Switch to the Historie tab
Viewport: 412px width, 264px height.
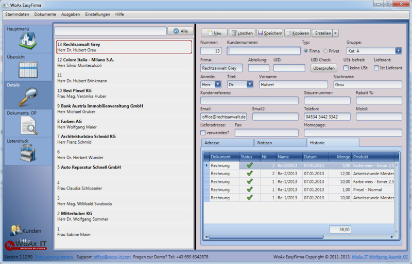pos(333,142)
